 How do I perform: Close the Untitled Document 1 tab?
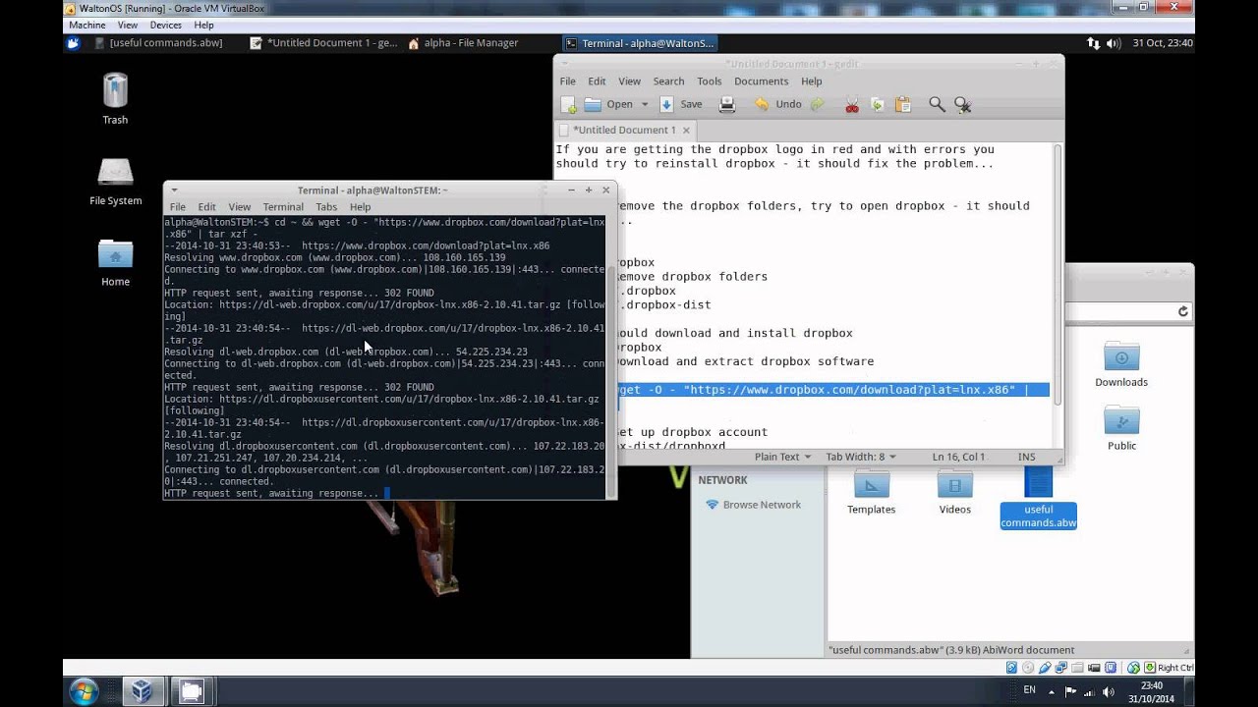pos(686,130)
